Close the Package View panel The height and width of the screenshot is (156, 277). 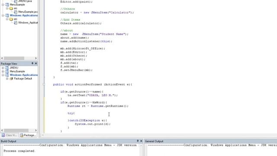36,63
